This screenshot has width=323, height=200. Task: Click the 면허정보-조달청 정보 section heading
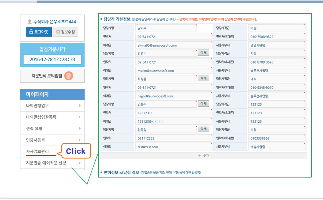click(121, 172)
